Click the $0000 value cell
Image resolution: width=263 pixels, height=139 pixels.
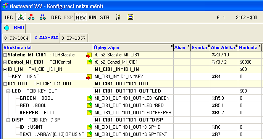(250, 62)
